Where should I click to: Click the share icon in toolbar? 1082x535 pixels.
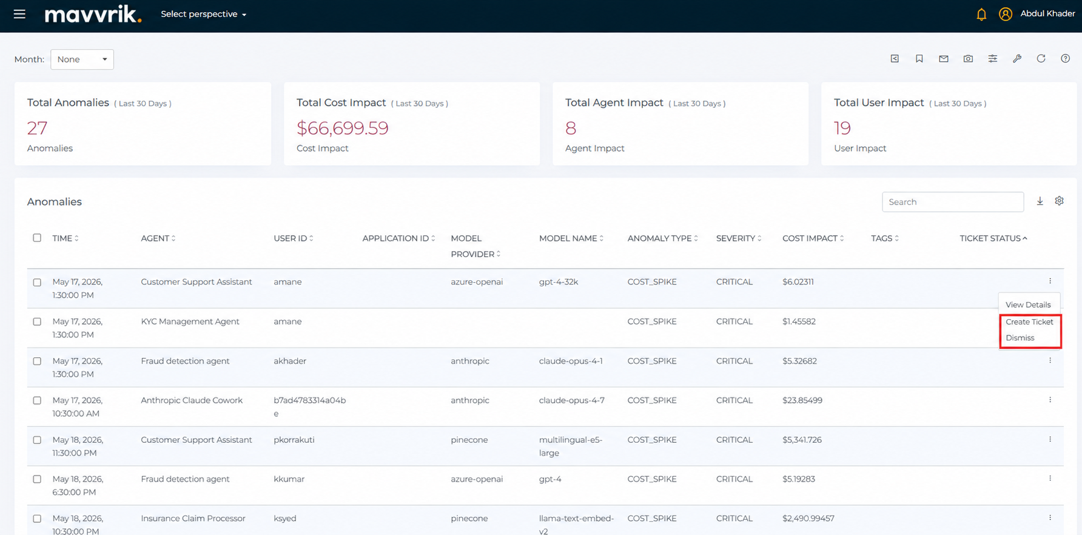tap(895, 59)
